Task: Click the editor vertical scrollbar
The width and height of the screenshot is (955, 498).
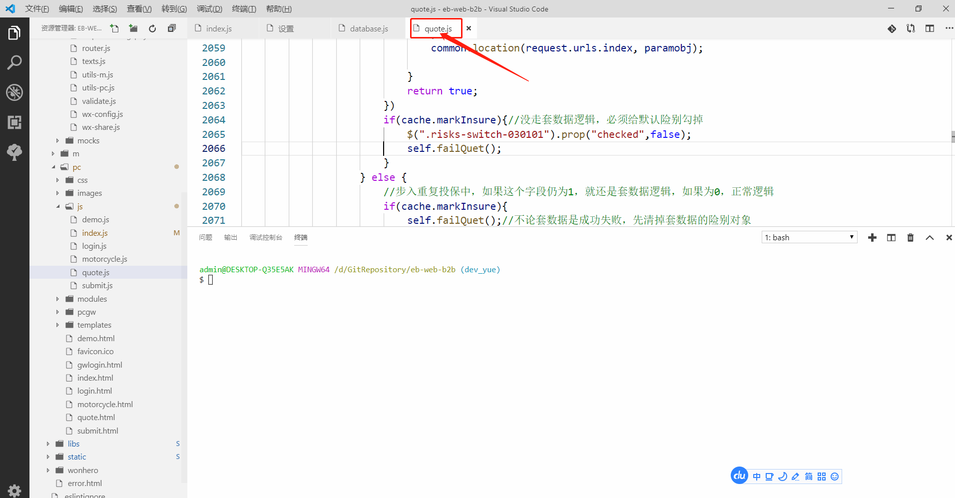Action: [952, 136]
